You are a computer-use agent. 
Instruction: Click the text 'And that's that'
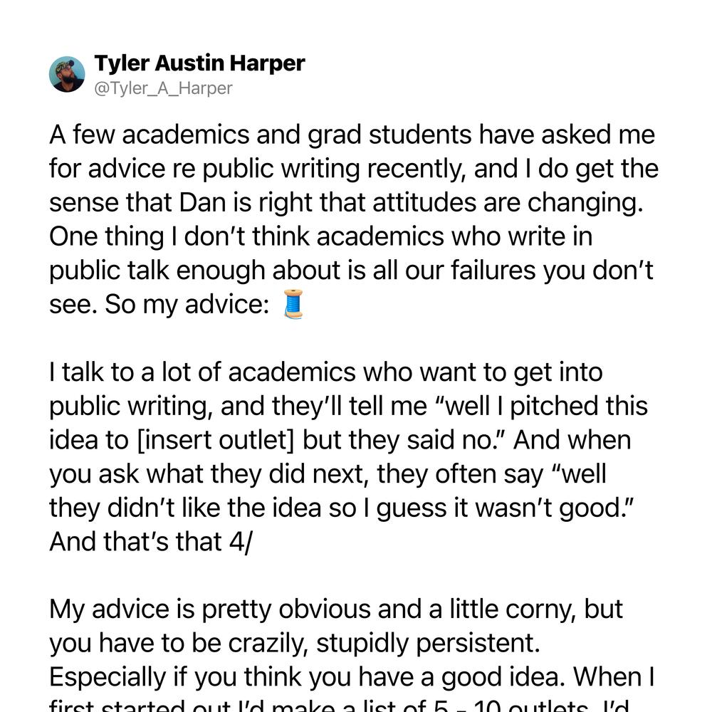(135, 542)
